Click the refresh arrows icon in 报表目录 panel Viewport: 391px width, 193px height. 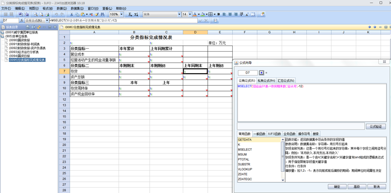pyautogui.click(x=39, y=27)
